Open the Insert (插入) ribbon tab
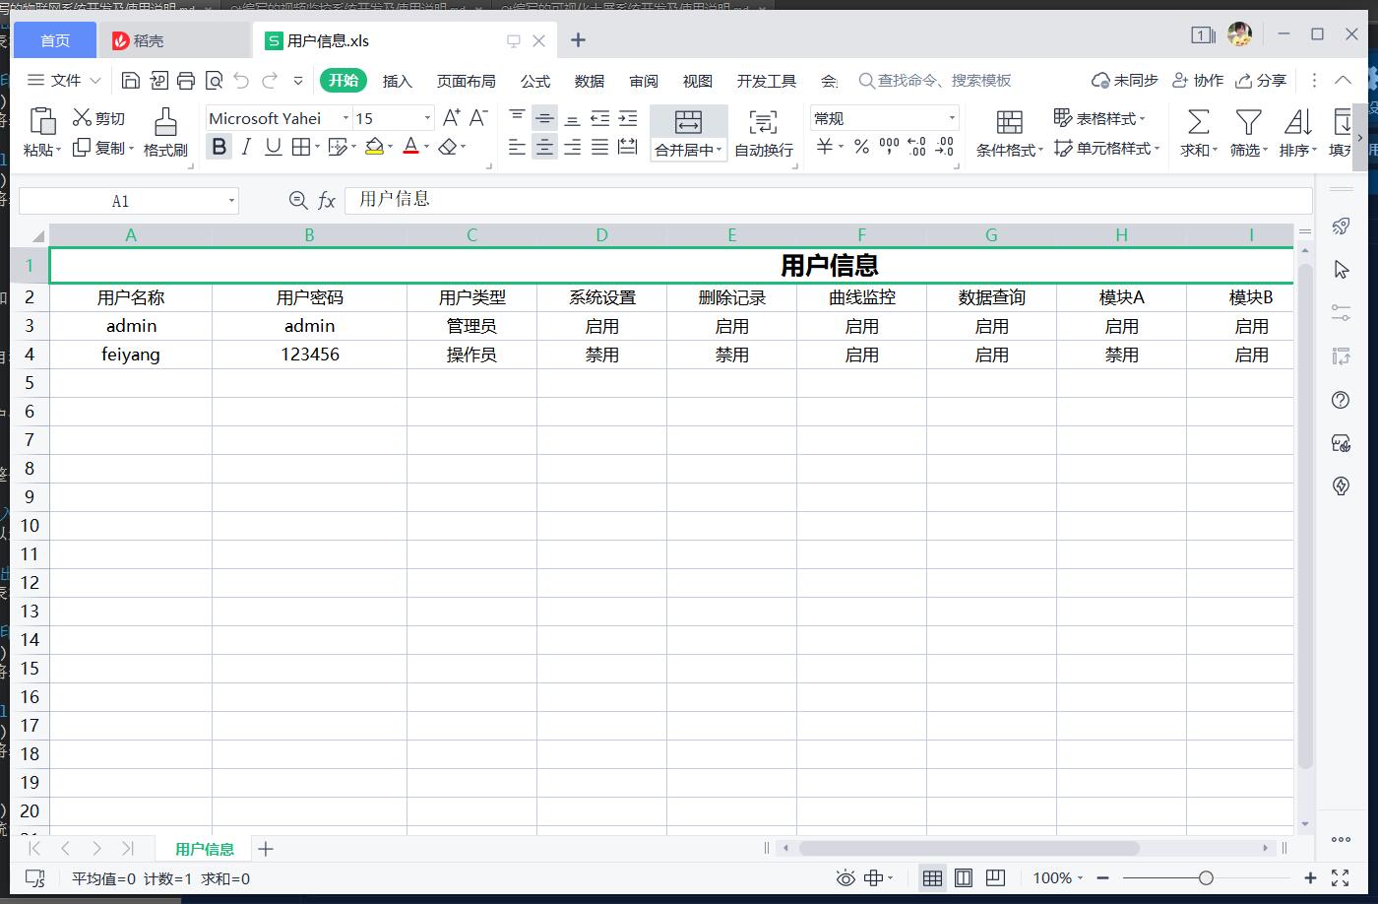The height and width of the screenshot is (904, 1378). tap(397, 81)
